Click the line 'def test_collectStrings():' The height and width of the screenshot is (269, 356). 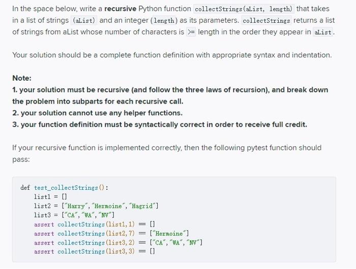point(65,188)
